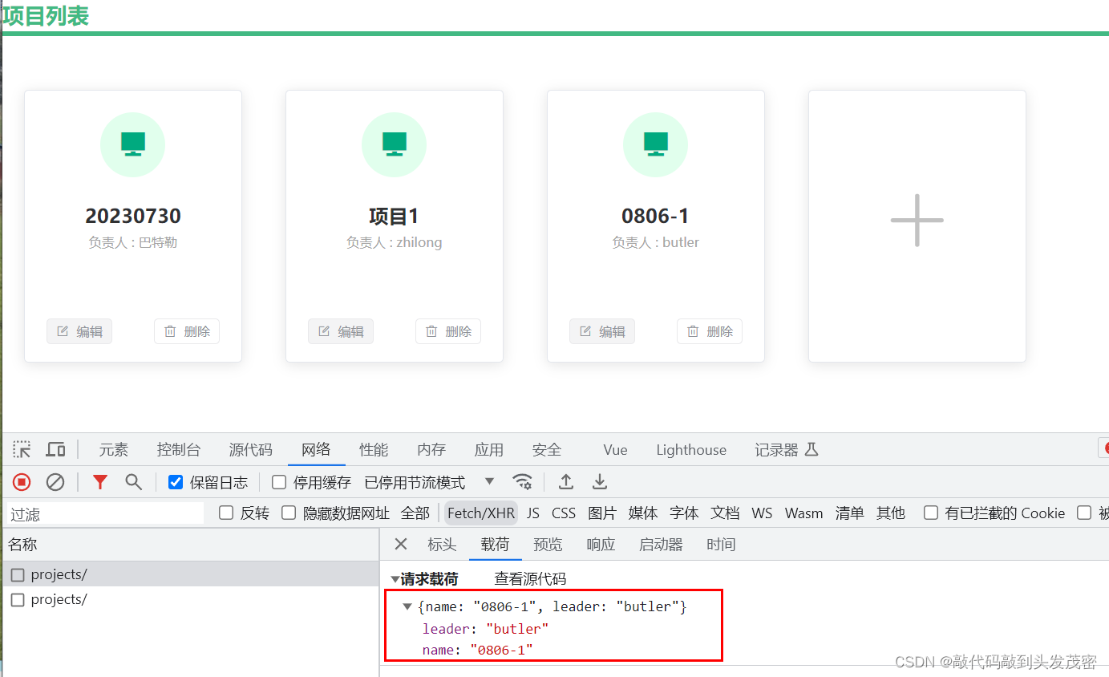1109x677 pixels.
Task: Open the 内存 panel
Action: coord(431,450)
